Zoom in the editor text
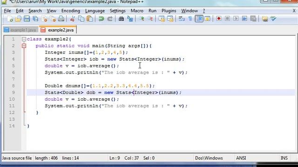 coord(142,19)
